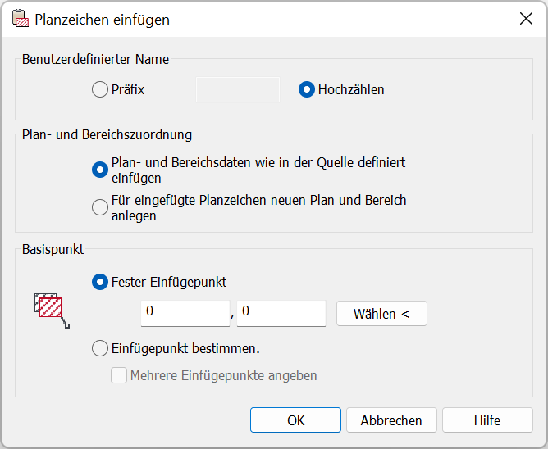This screenshot has width=548, height=449.
Task: Click the Planzeichen einfügen title bar icon
Action: pyautogui.click(x=20, y=19)
